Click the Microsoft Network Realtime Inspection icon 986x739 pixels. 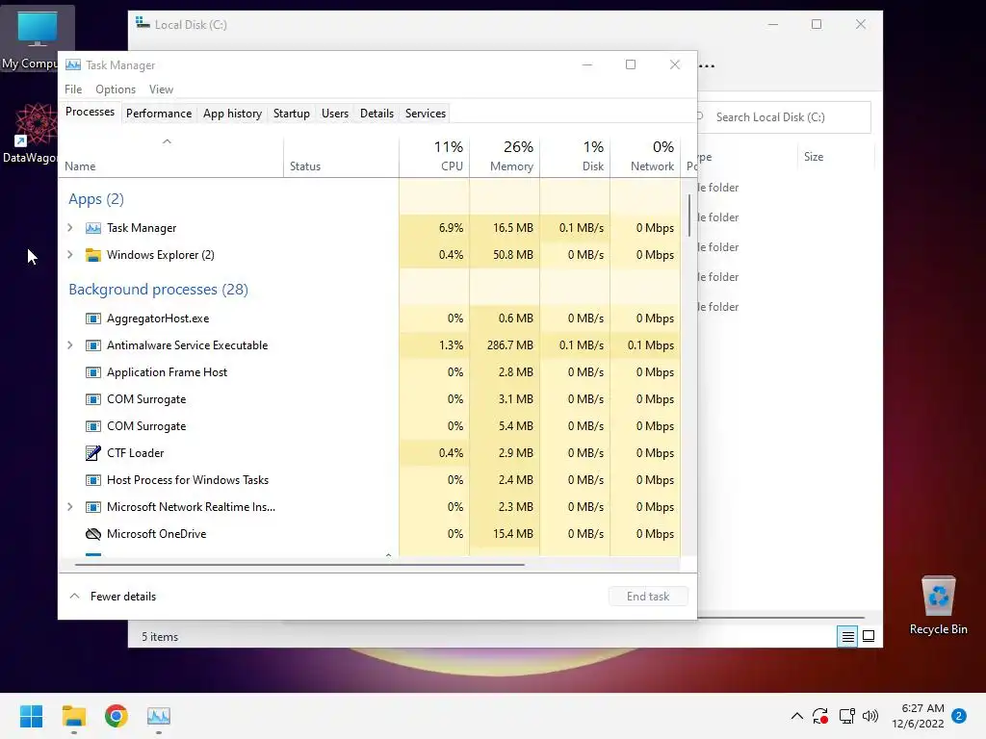click(x=93, y=507)
